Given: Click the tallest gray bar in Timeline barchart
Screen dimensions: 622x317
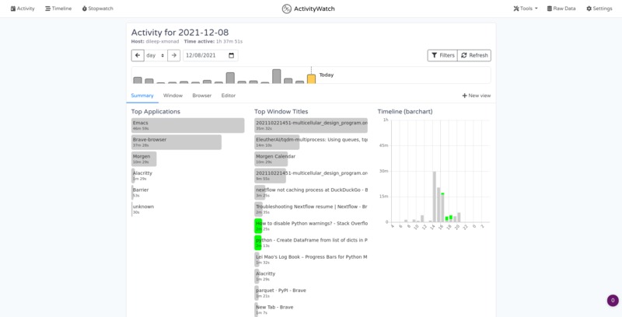Looking at the screenshot, I should pyautogui.click(x=435, y=197).
